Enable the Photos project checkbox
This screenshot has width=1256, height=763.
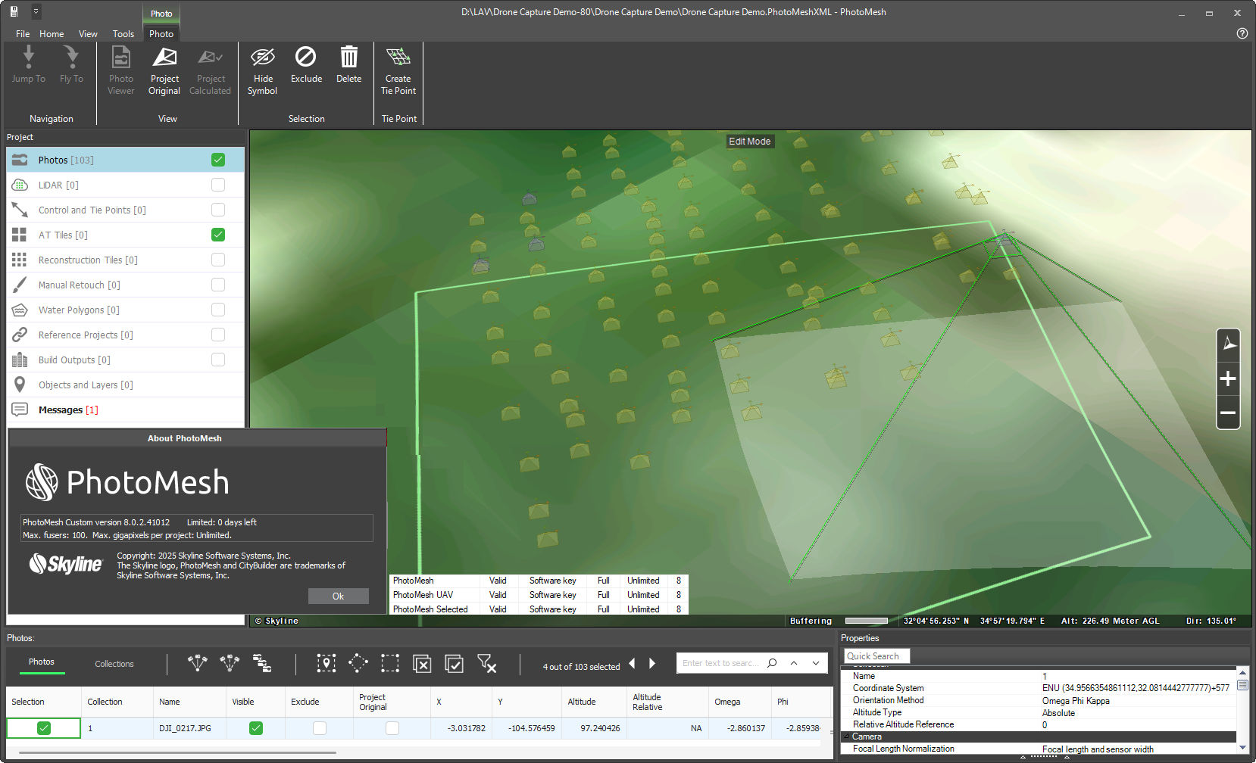[218, 160]
